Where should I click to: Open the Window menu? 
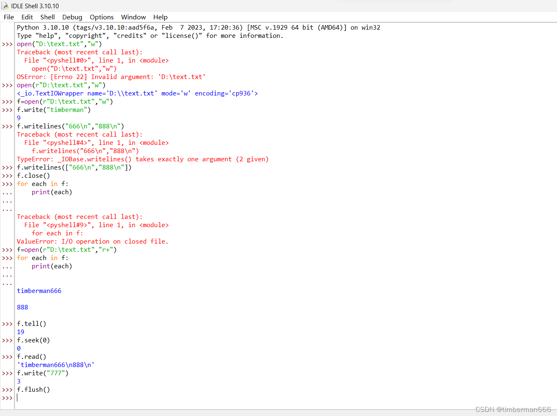pos(133,17)
